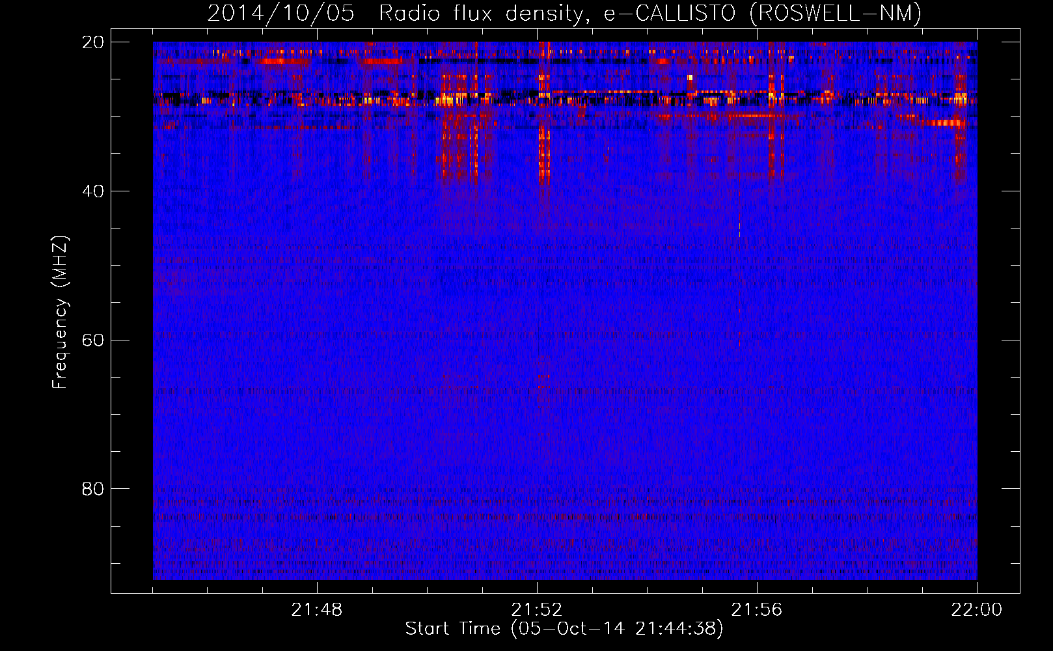The height and width of the screenshot is (651, 1053).
Task: Click the 'Start Time (05-Oct-14 21:44:38)' x-axis label
Action: pyautogui.click(x=564, y=629)
